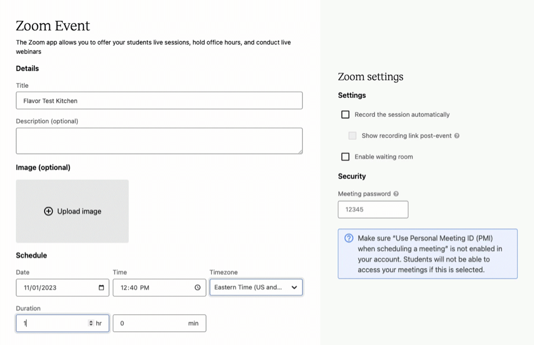Select the Date input field
The width and height of the screenshot is (534, 345).
coord(62,287)
